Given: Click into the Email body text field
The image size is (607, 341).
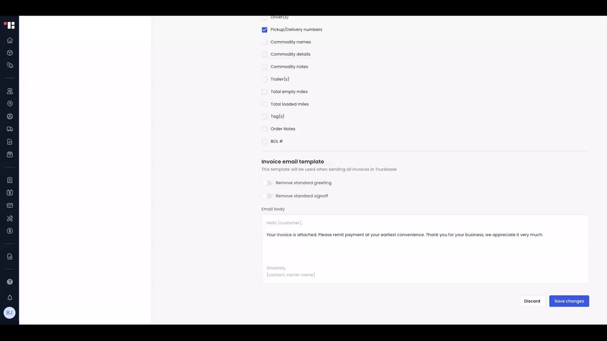Looking at the screenshot, I should click(425, 249).
